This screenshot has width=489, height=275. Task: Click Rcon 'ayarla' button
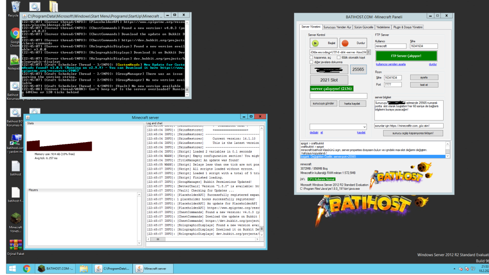click(424, 77)
